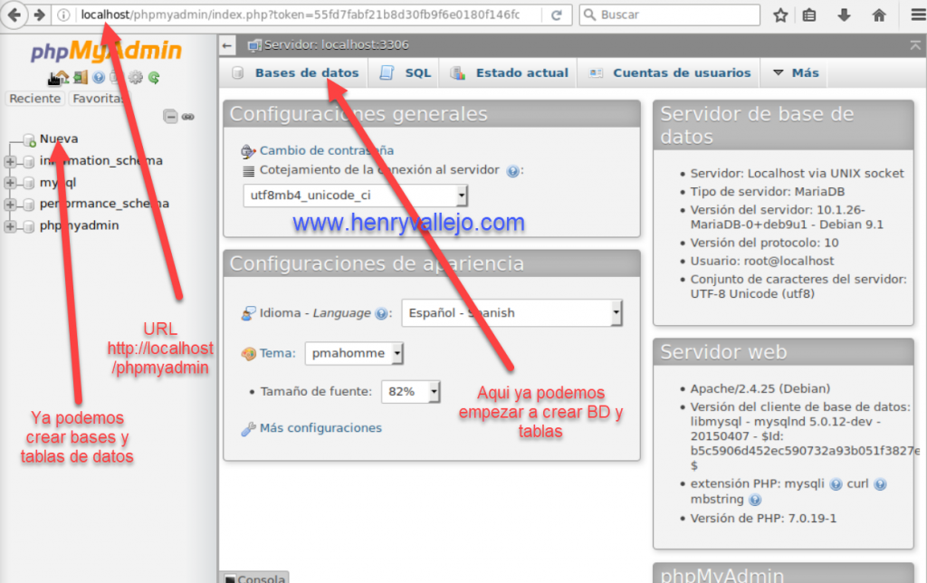Reload navigation panel with green refresh icon
Image resolution: width=927 pixels, height=583 pixels.
(x=154, y=78)
